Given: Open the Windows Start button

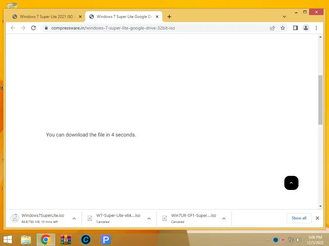Looking at the screenshot, I should coord(8,240).
